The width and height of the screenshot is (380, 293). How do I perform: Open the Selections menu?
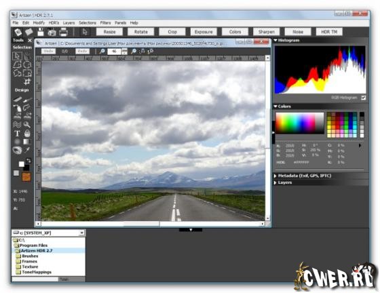click(x=88, y=23)
